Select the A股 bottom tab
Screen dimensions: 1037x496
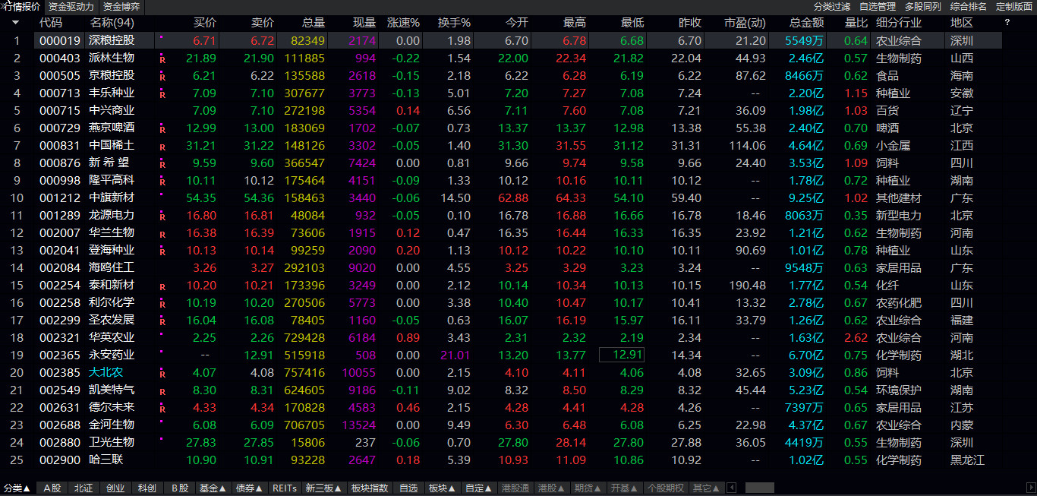52,488
